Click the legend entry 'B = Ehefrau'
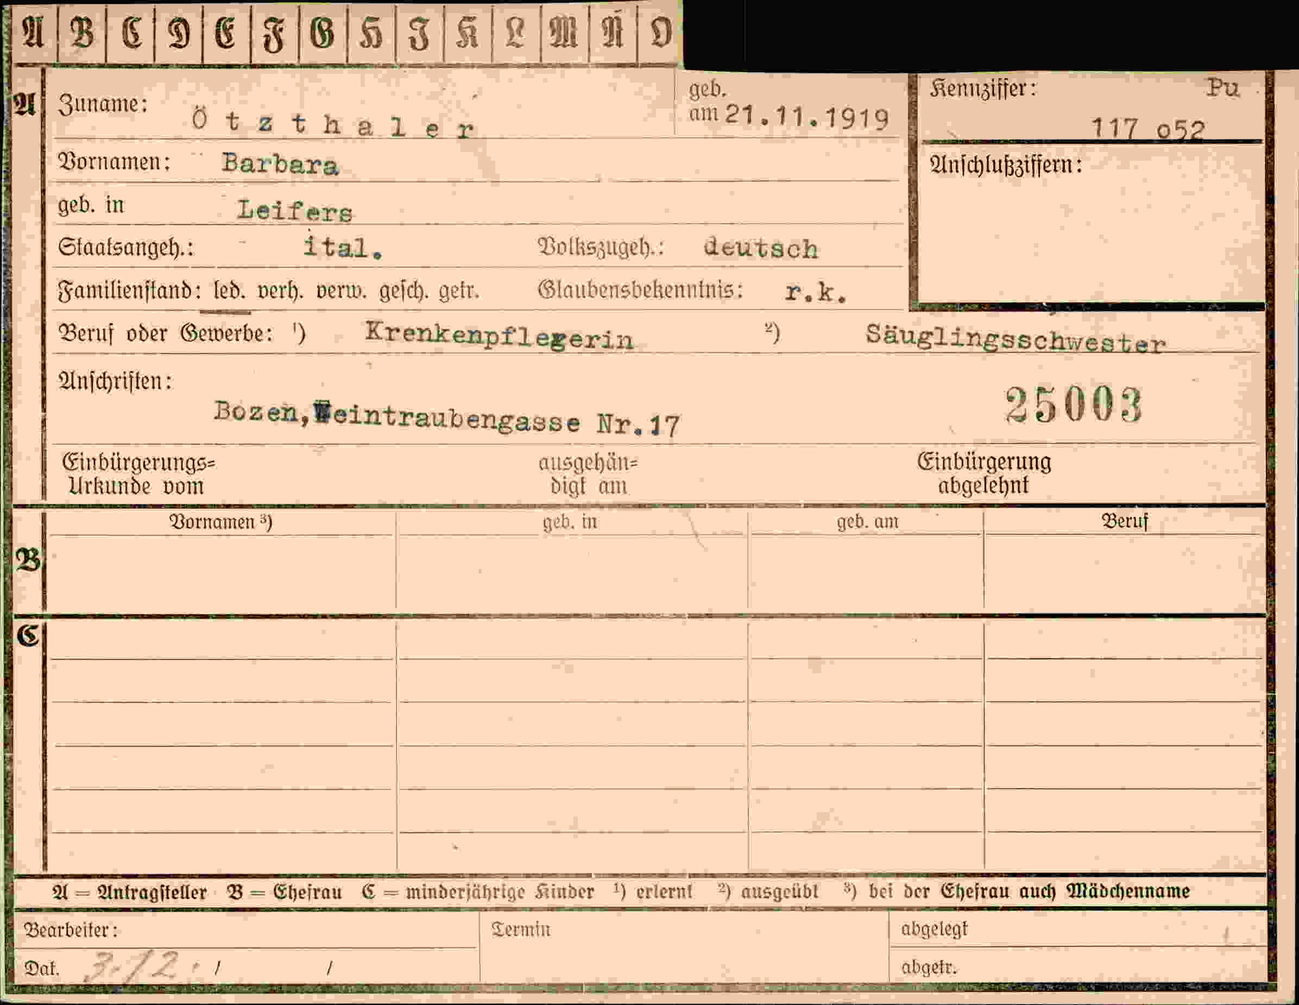1299x1005 pixels. pos(285,893)
